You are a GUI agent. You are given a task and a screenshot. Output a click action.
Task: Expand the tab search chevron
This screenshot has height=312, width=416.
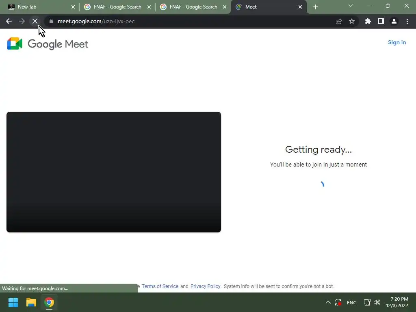coord(351,6)
